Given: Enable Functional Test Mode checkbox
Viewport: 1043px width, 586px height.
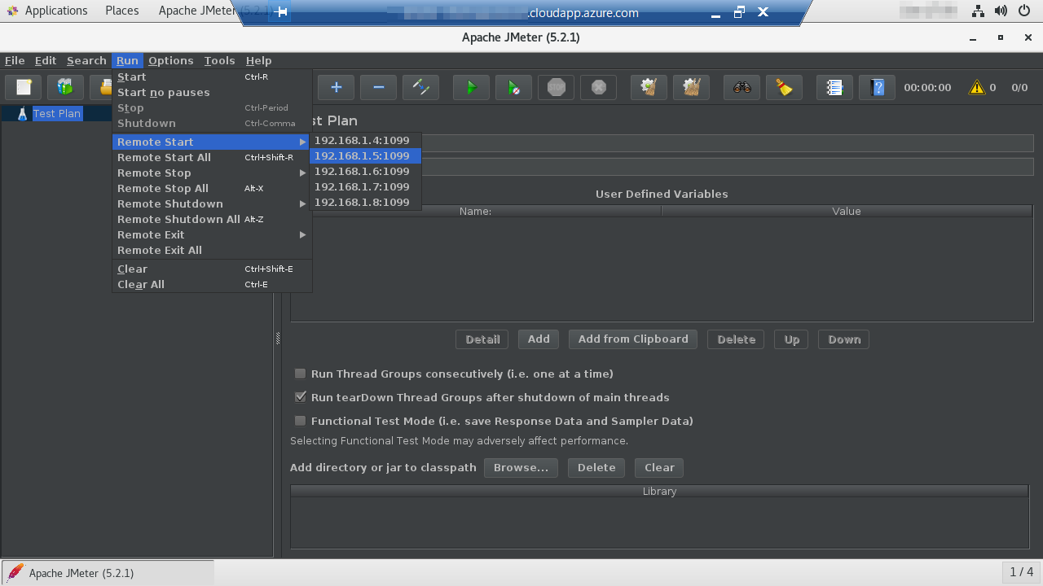Looking at the screenshot, I should [x=300, y=421].
